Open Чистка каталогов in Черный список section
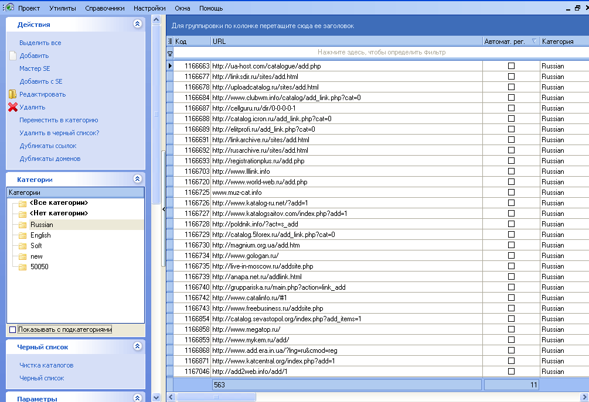Image resolution: width=589 pixels, height=402 pixels. (x=46, y=365)
